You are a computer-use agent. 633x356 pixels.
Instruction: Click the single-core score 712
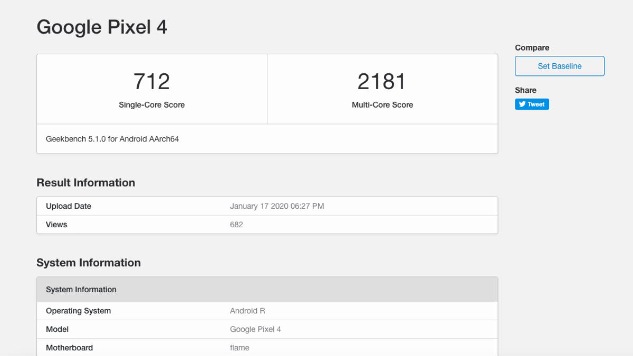(x=152, y=81)
